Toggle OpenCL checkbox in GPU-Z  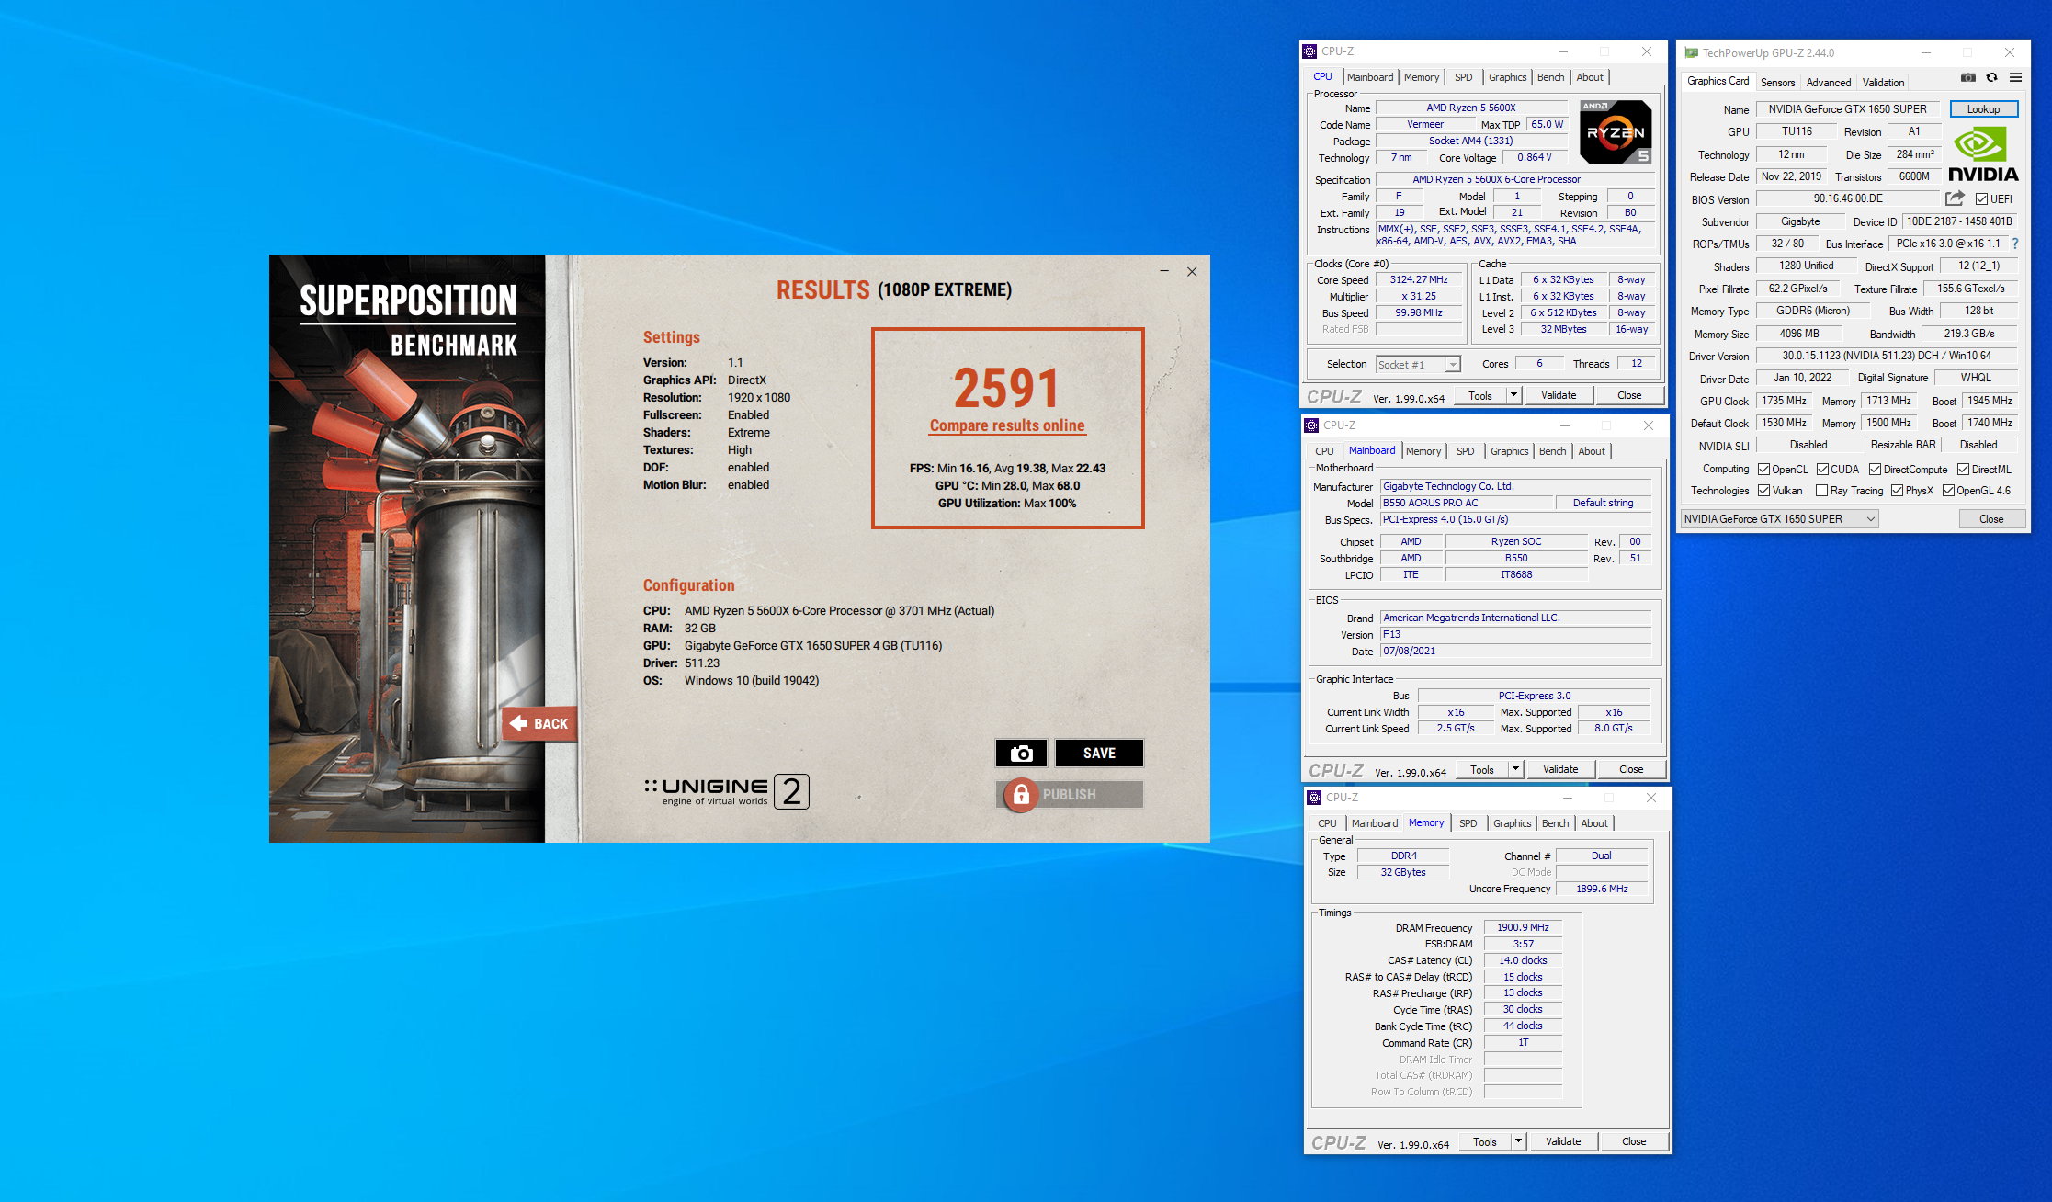1764,470
